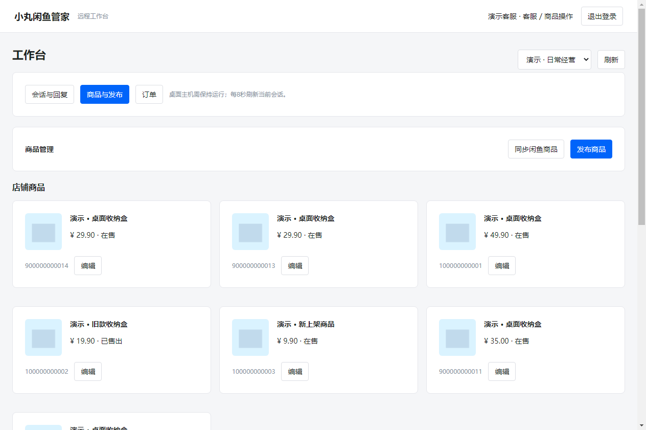This screenshot has height=430, width=646.
Task: Click product ID 100000000003
Action: pyautogui.click(x=253, y=372)
